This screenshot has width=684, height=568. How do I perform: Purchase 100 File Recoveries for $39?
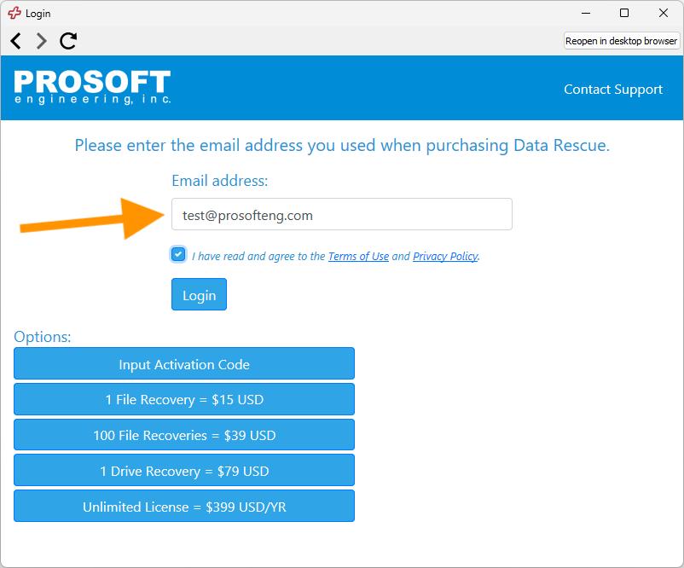click(183, 435)
